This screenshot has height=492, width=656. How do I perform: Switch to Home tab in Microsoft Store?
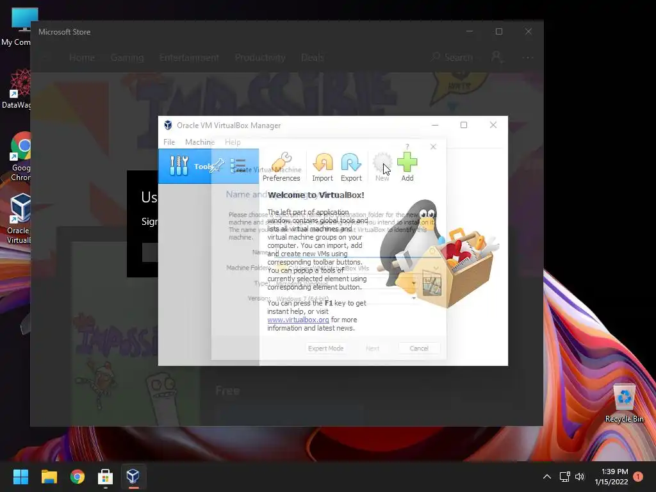(82, 57)
